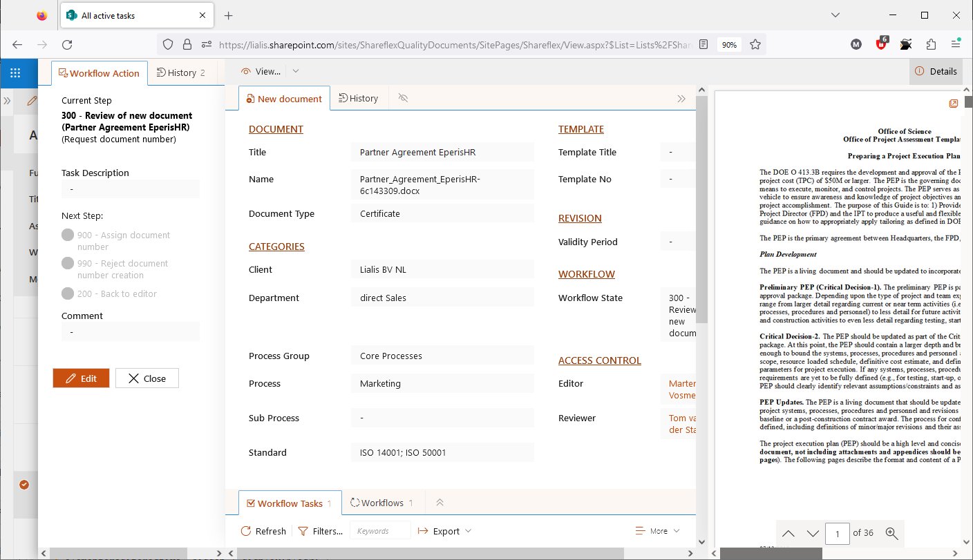This screenshot has width=973, height=560.
Task: Go to next page in preview
Action: (813, 532)
